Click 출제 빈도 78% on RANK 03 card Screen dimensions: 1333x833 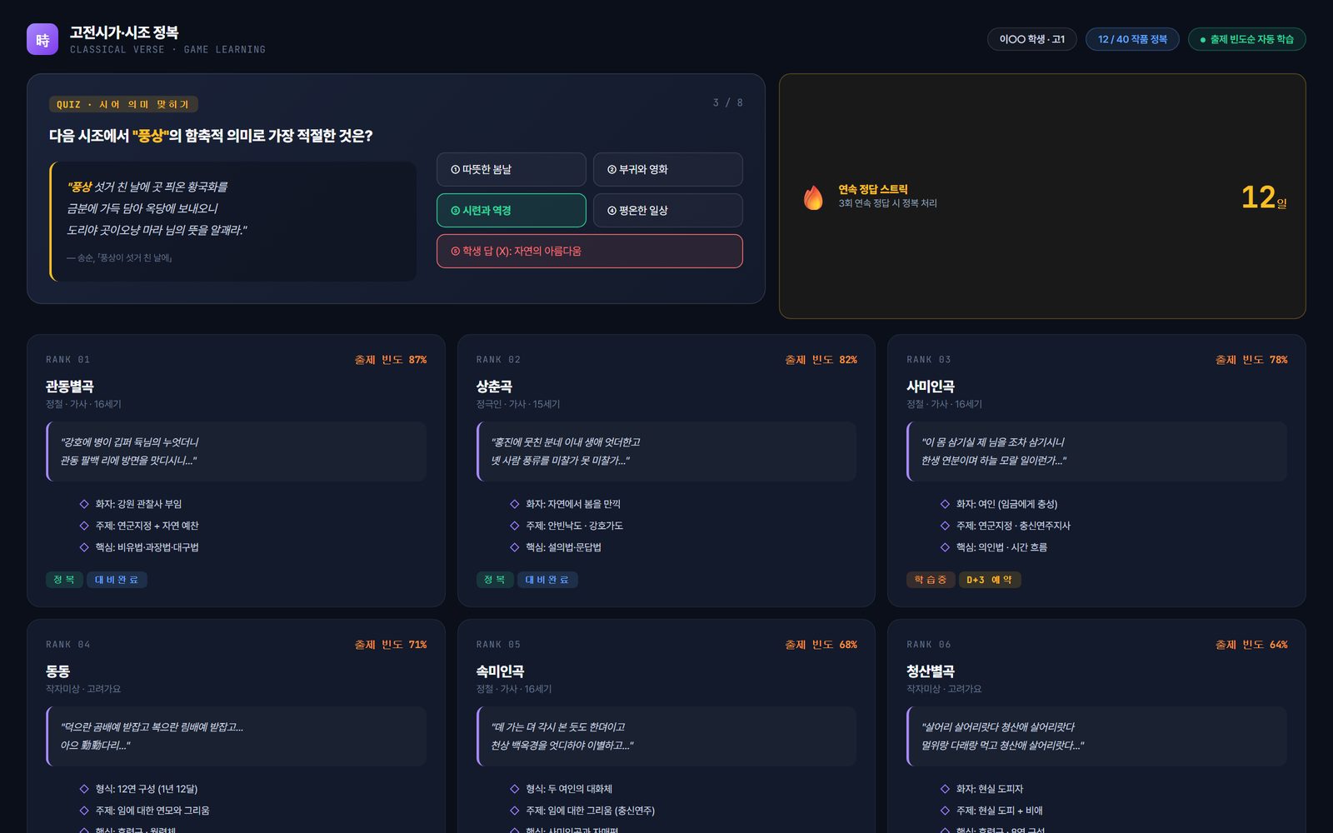(1251, 360)
